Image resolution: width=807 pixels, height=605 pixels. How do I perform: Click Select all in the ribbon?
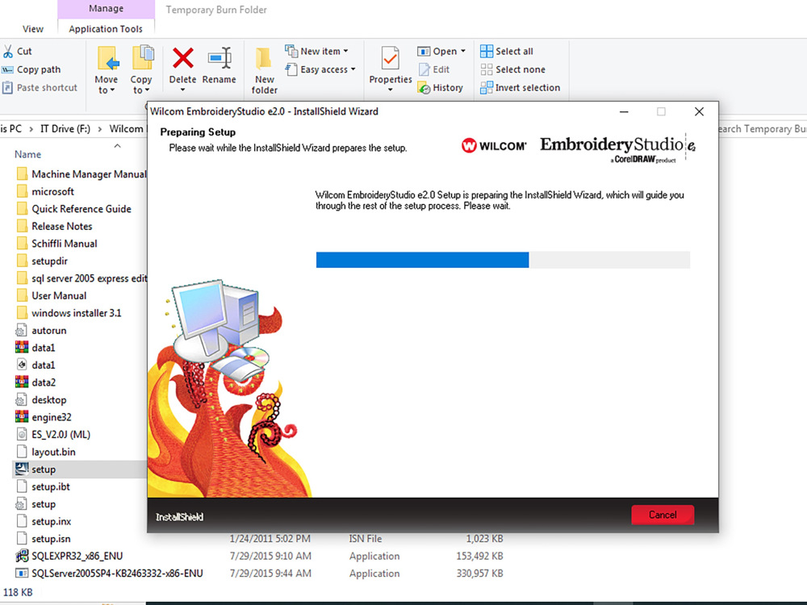click(508, 51)
